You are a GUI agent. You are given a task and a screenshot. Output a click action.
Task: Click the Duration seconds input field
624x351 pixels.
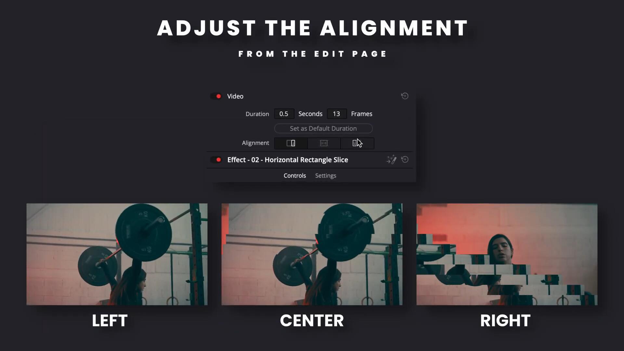click(283, 113)
